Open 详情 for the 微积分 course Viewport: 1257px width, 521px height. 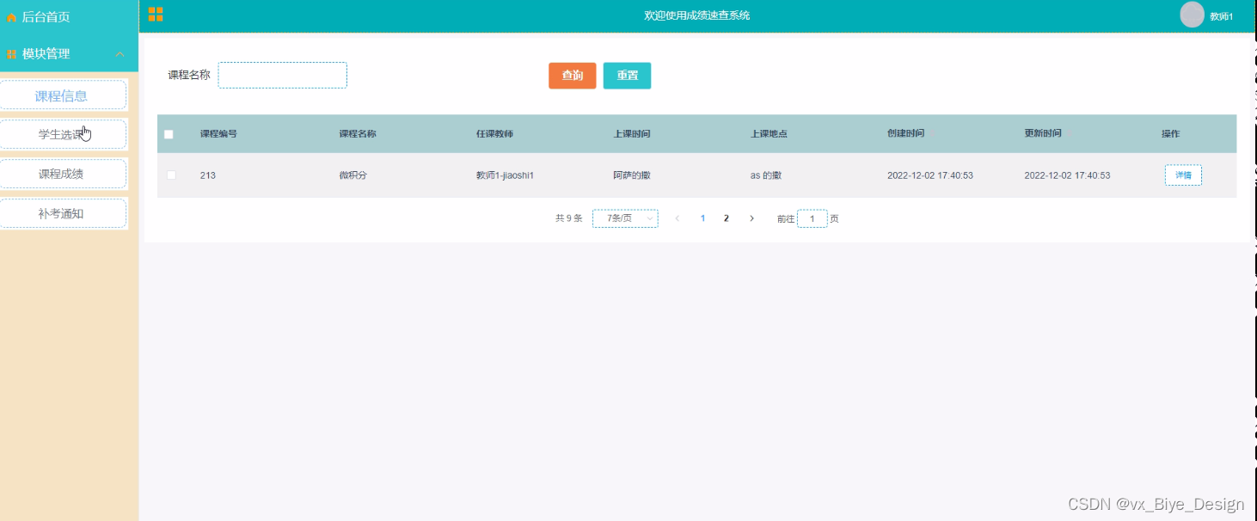1183,175
